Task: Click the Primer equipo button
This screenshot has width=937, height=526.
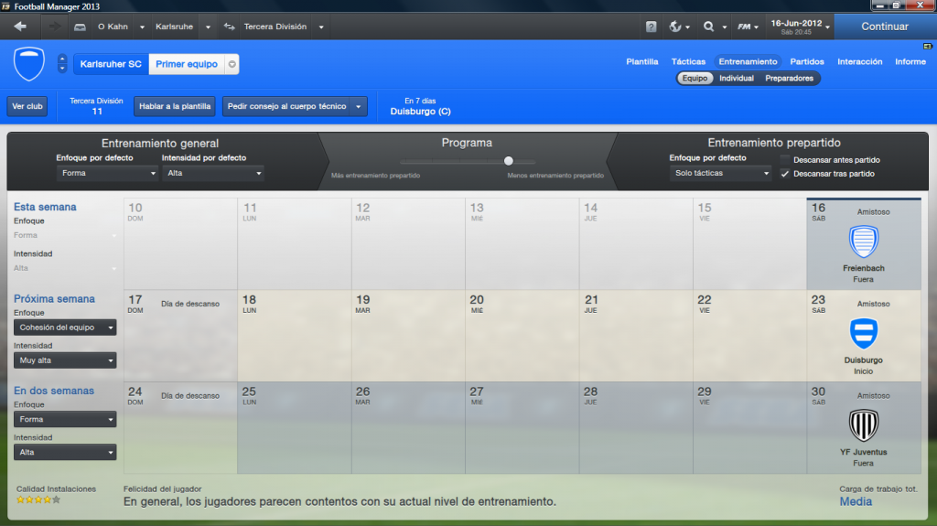Action: click(187, 64)
